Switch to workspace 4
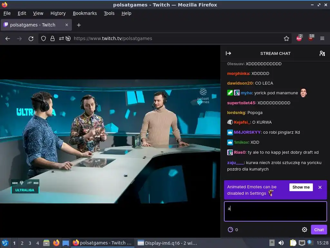This screenshot has height=248, width=330. click(38, 243)
